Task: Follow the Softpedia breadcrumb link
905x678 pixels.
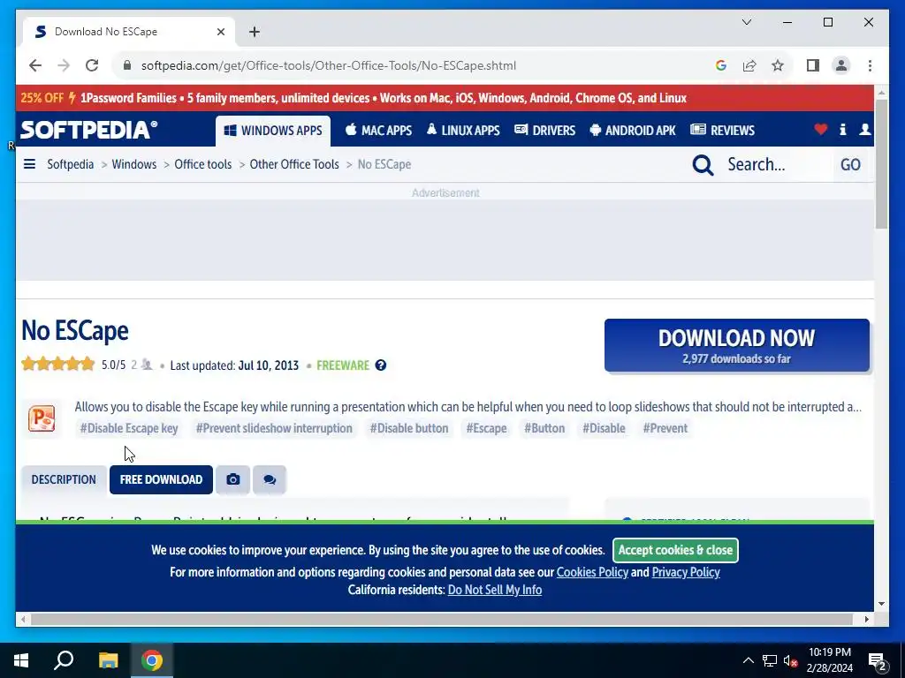Action: click(71, 164)
